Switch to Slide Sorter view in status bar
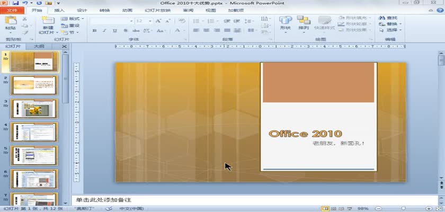Screen dimensions: 445x212 pos(334,209)
